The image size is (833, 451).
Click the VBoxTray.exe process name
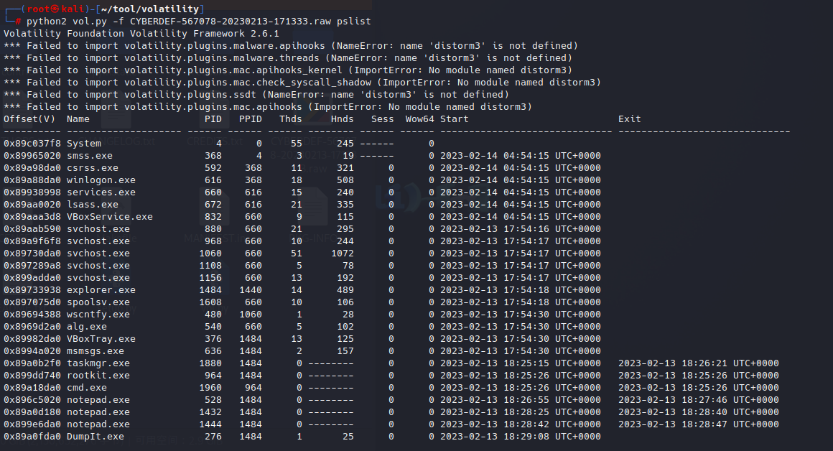pos(101,338)
